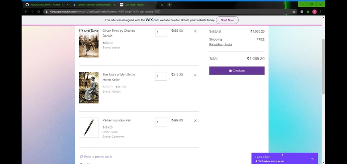Edit quantity field for Helen Keller book
The width and height of the screenshot is (347, 164).
[x=161, y=76]
